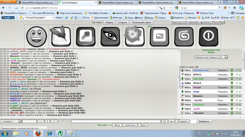This screenshot has height=137, width=245.
Task: Switch to the "Новое" menu type
Action: pos(109,22)
